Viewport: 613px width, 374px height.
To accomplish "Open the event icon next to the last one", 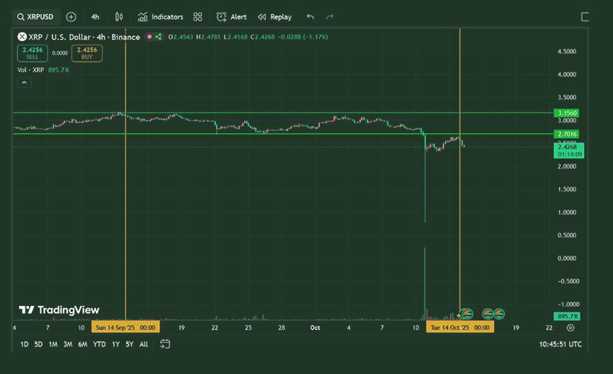I will tap(488, 314).
